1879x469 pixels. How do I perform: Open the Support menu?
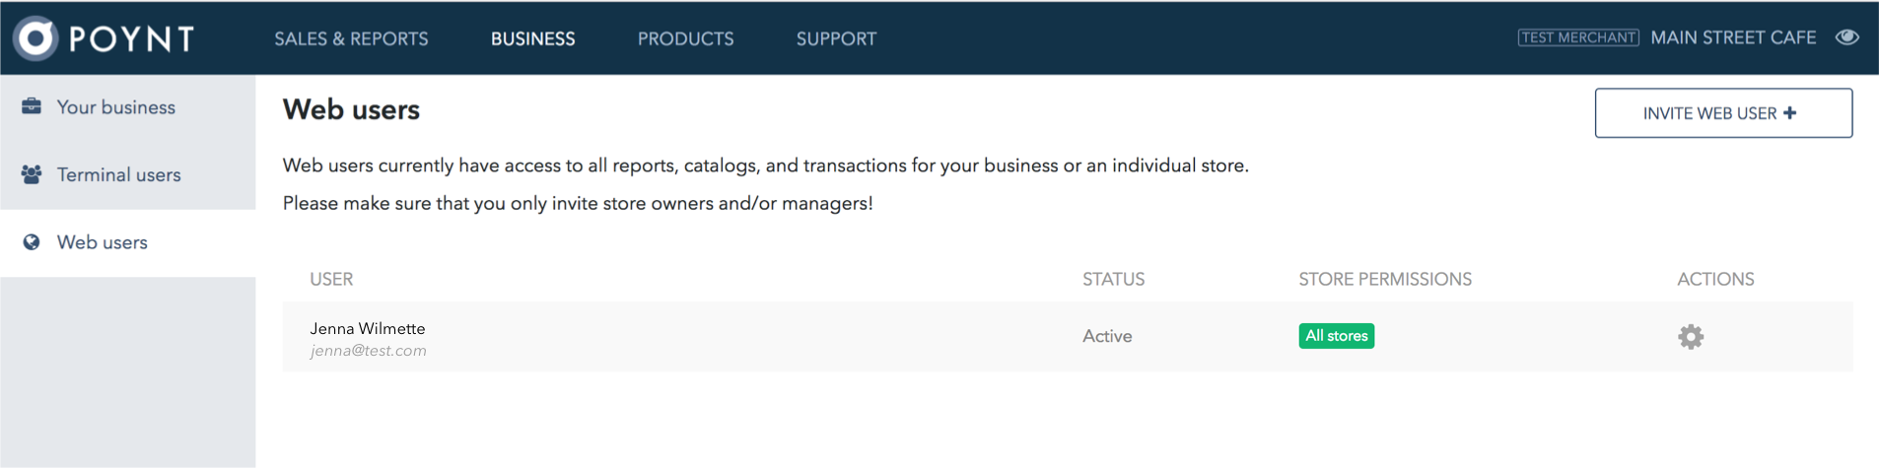point(836,38)
